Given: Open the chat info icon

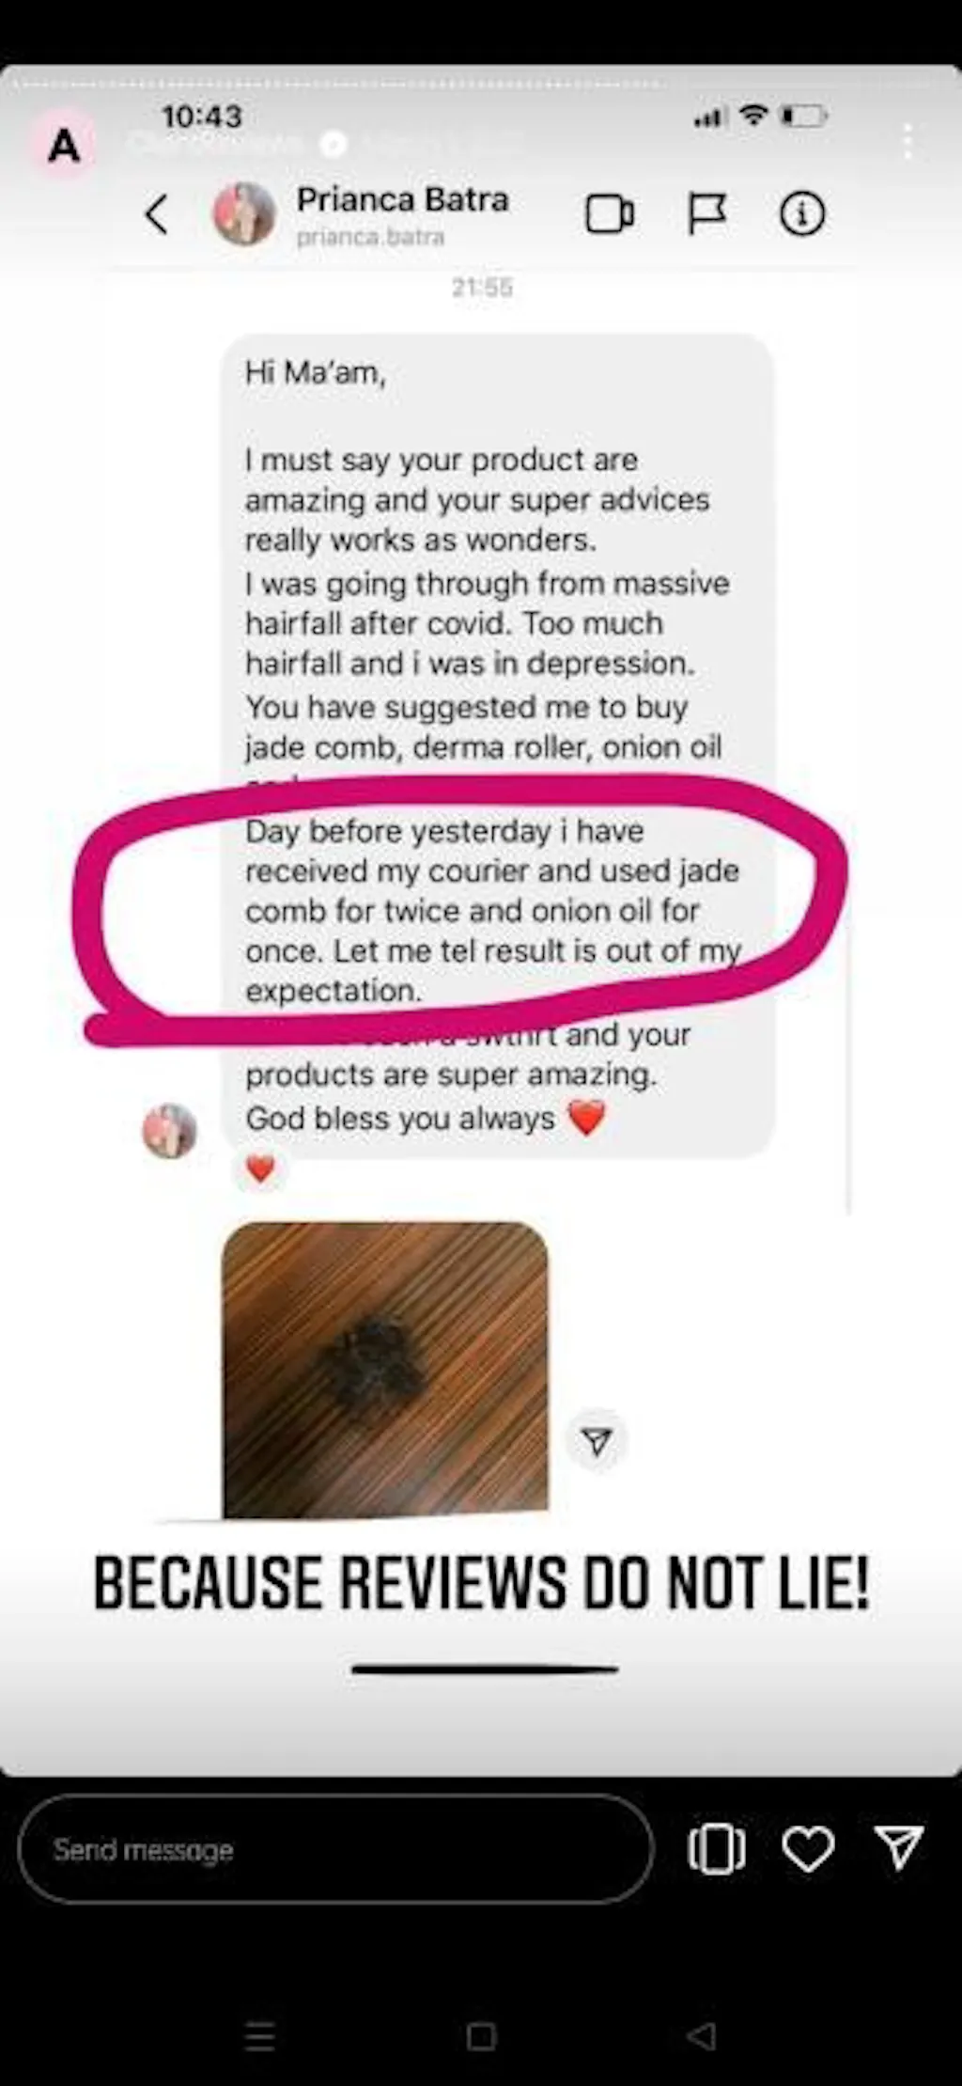Looking at the screenshot, I should coord(802,213).
